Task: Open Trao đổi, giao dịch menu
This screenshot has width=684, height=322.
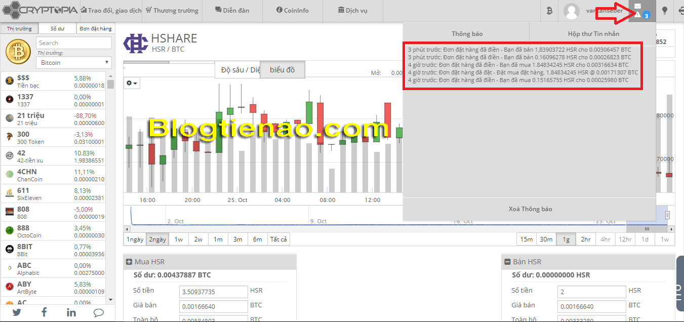Action: coord(110,10)
